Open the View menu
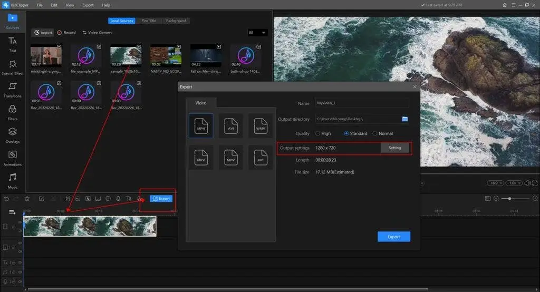540x292 pixels. pos(70,5)
